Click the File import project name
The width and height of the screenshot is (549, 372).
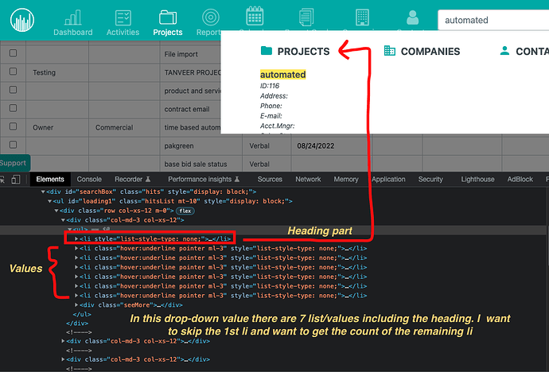(x=181, y=54)
